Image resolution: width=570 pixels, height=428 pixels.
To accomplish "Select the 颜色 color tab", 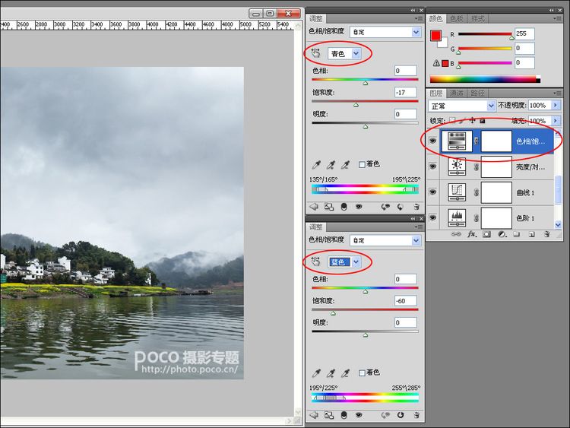I will pyautogui.click(x=436, y=18).
